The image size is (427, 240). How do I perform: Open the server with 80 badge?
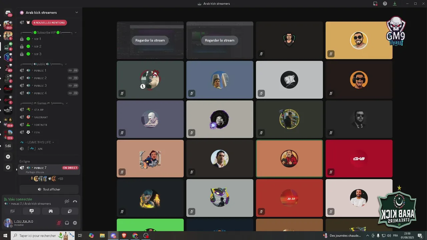pyautogui.click(x=8, y=67)
